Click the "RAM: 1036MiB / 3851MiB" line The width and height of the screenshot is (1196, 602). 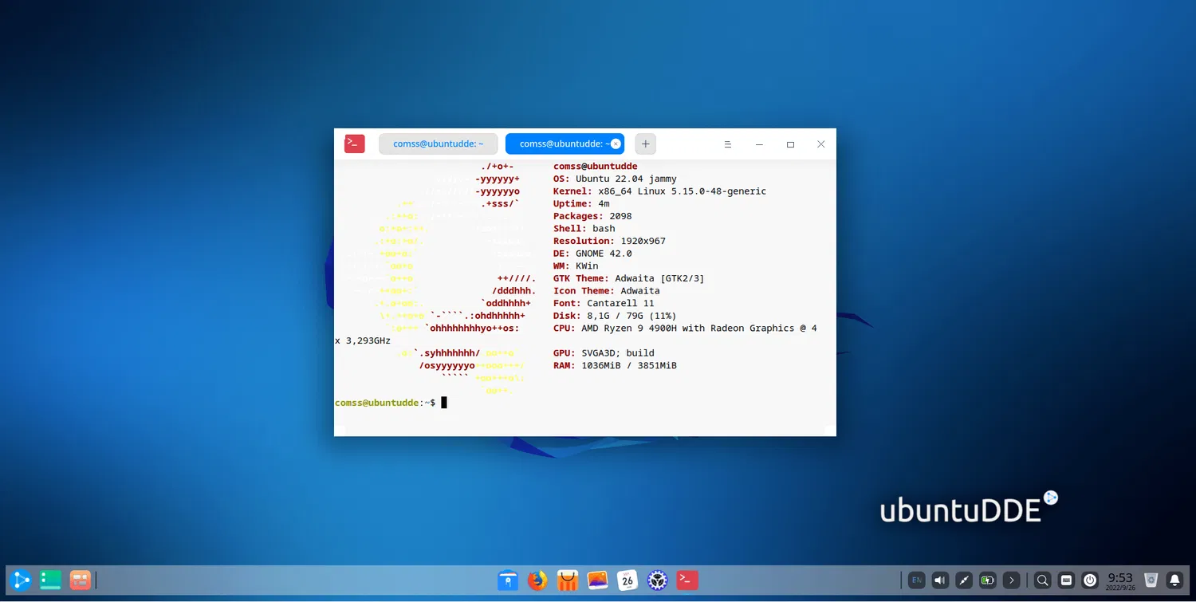[615, 365]
